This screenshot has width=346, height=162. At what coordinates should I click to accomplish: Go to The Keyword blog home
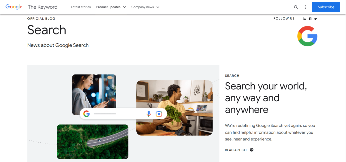43,7
